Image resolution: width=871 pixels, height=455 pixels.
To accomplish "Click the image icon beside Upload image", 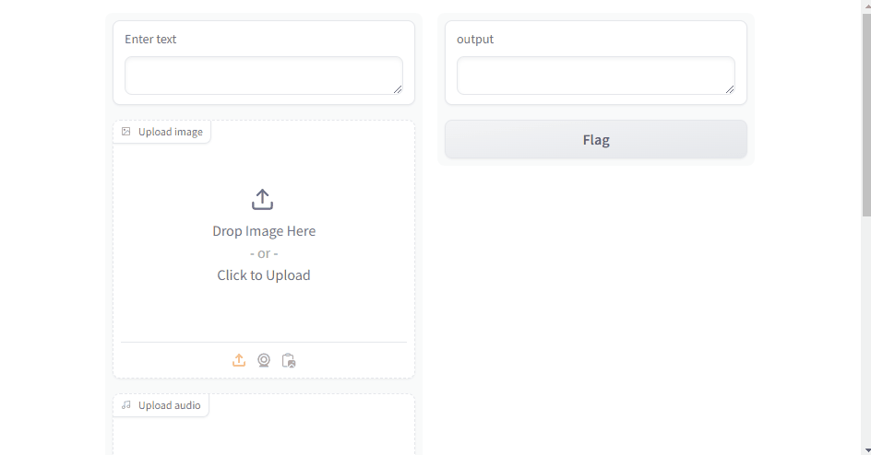I will point(126,132).
